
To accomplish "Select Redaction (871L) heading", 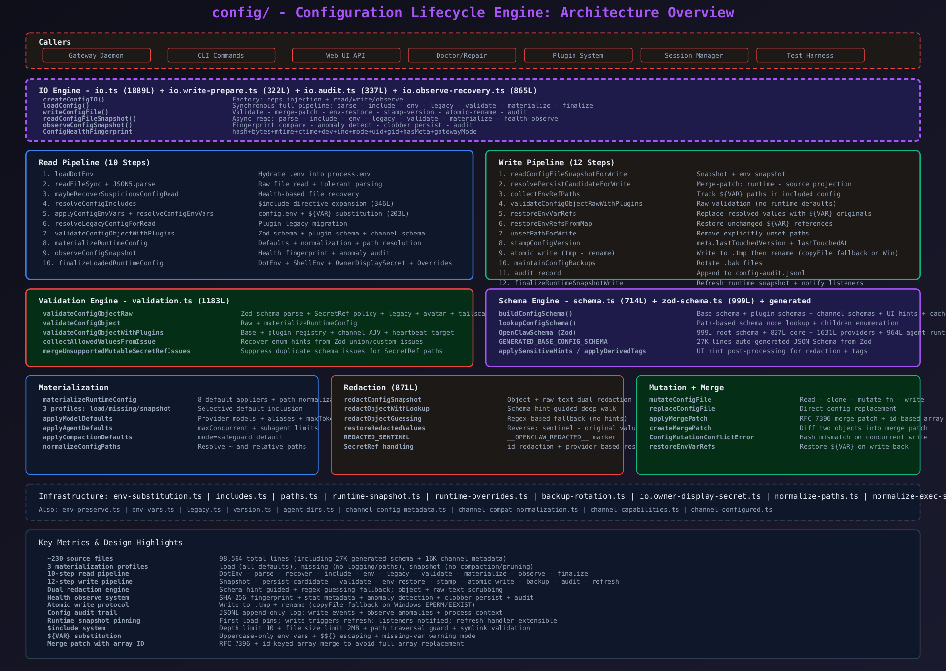I will [x=381, y=388].
